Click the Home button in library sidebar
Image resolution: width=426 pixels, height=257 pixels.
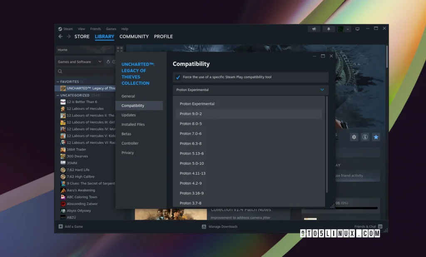click(85, 50)
